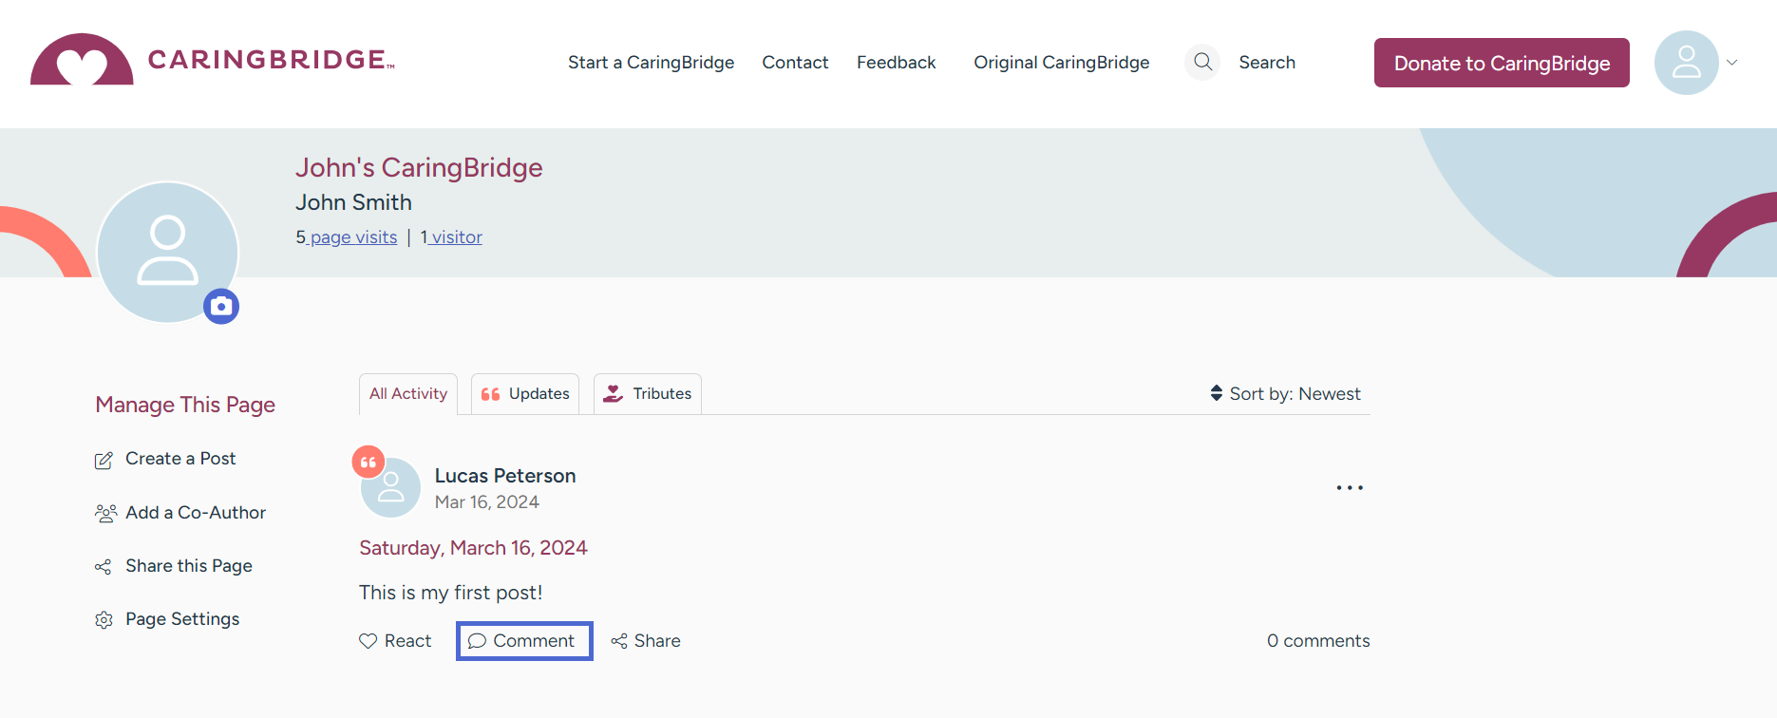Click the Comment button on the post
The width and height of the screenshot is (1777, 718).
pos(524,641)
